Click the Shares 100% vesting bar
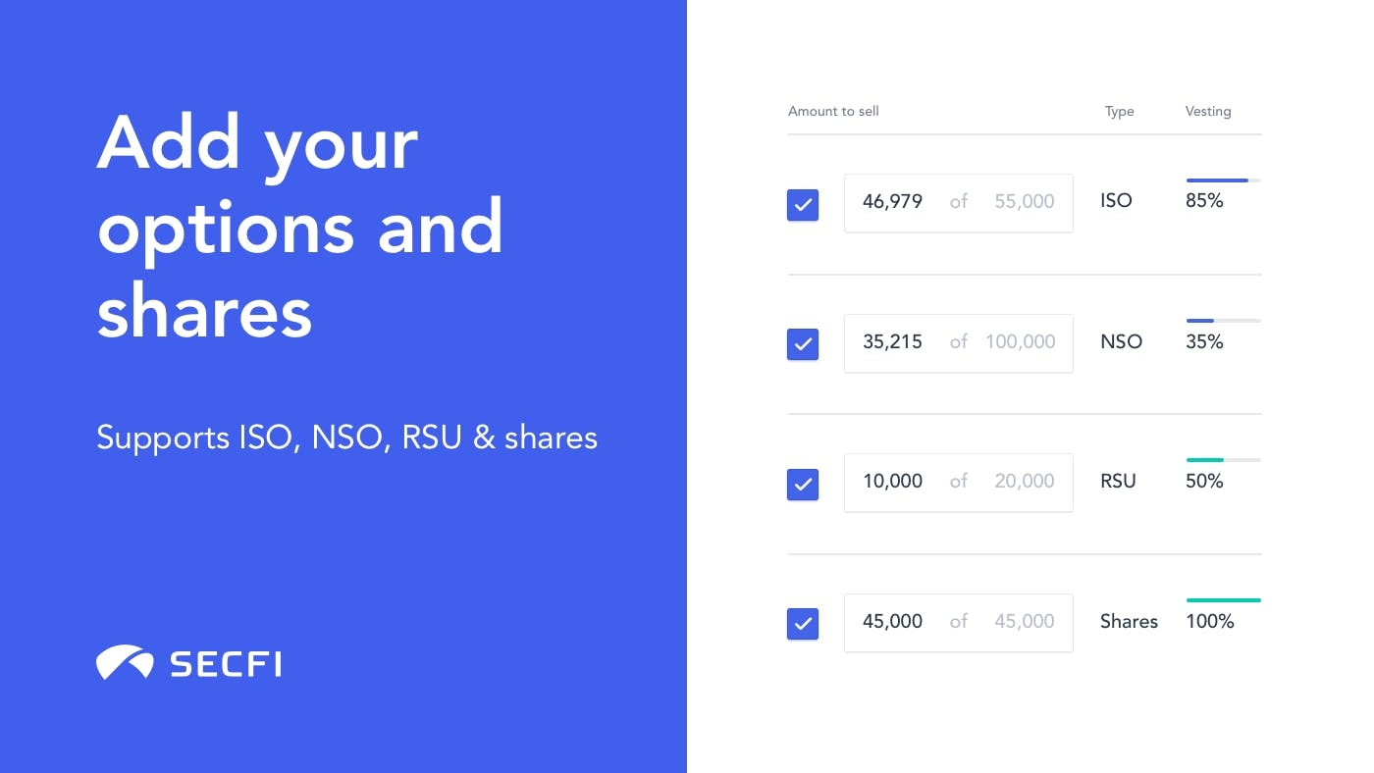The width and height of the screenshot is (1374, 773). coord(1224,600)
